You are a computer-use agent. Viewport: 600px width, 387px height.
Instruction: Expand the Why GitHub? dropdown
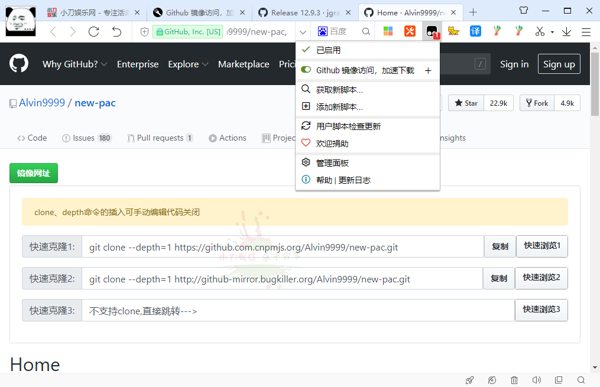[74, 64]
